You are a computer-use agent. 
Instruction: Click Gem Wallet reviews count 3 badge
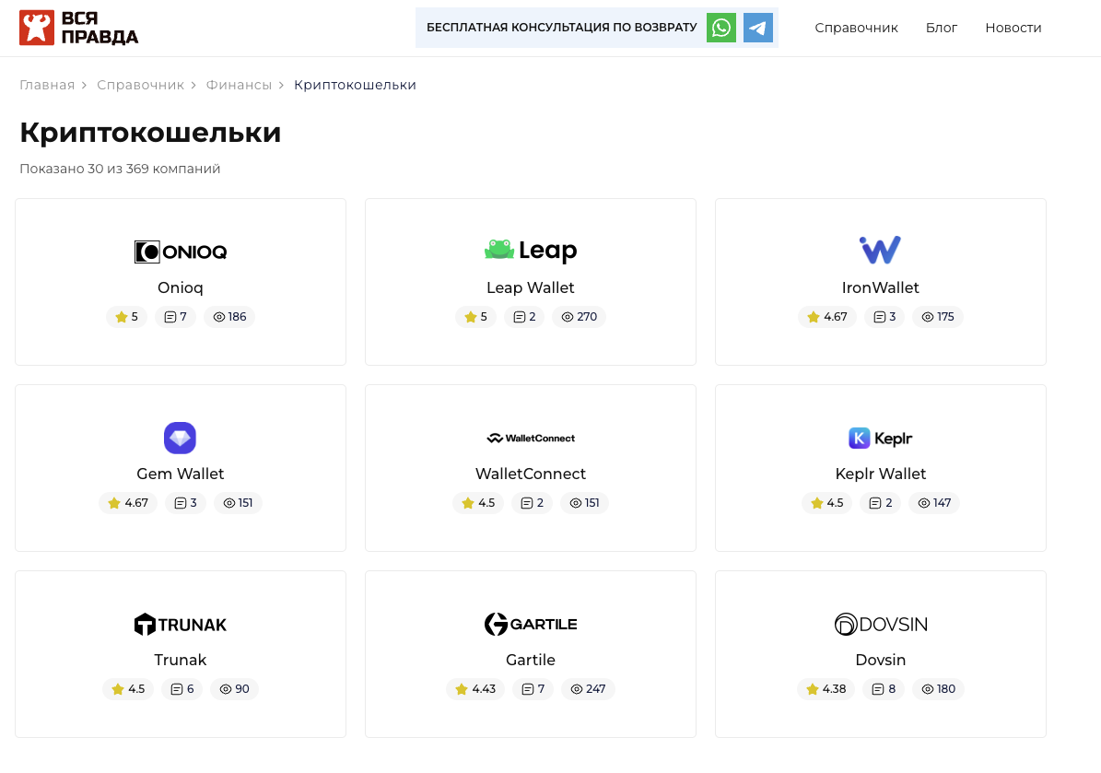(185, 503)
